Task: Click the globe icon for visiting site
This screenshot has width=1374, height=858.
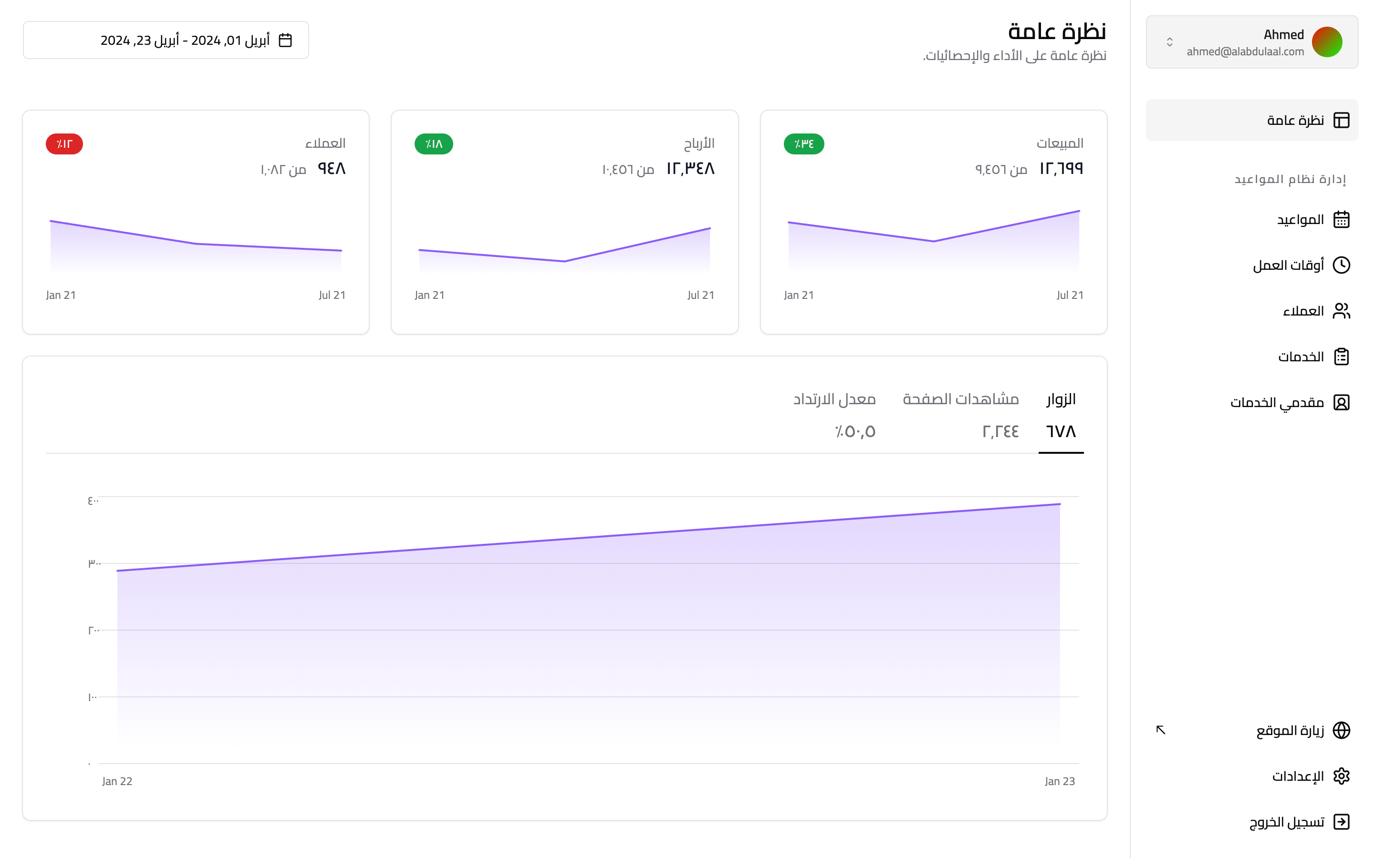Action: pyautogui.click(x=1341, y=730)
